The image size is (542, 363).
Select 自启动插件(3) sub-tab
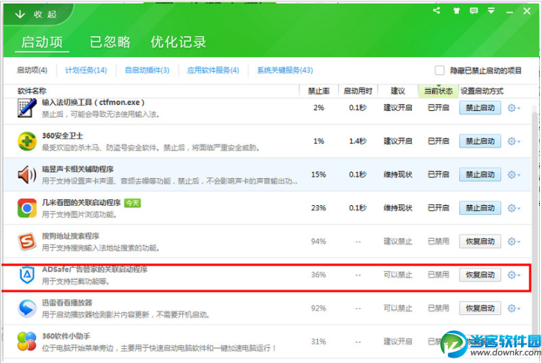147,70
